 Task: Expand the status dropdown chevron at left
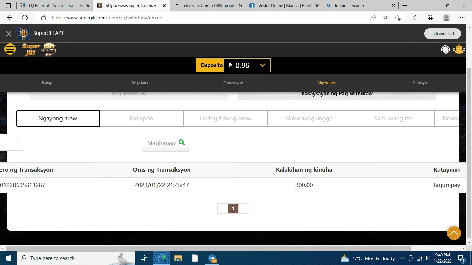click(17, 142)
